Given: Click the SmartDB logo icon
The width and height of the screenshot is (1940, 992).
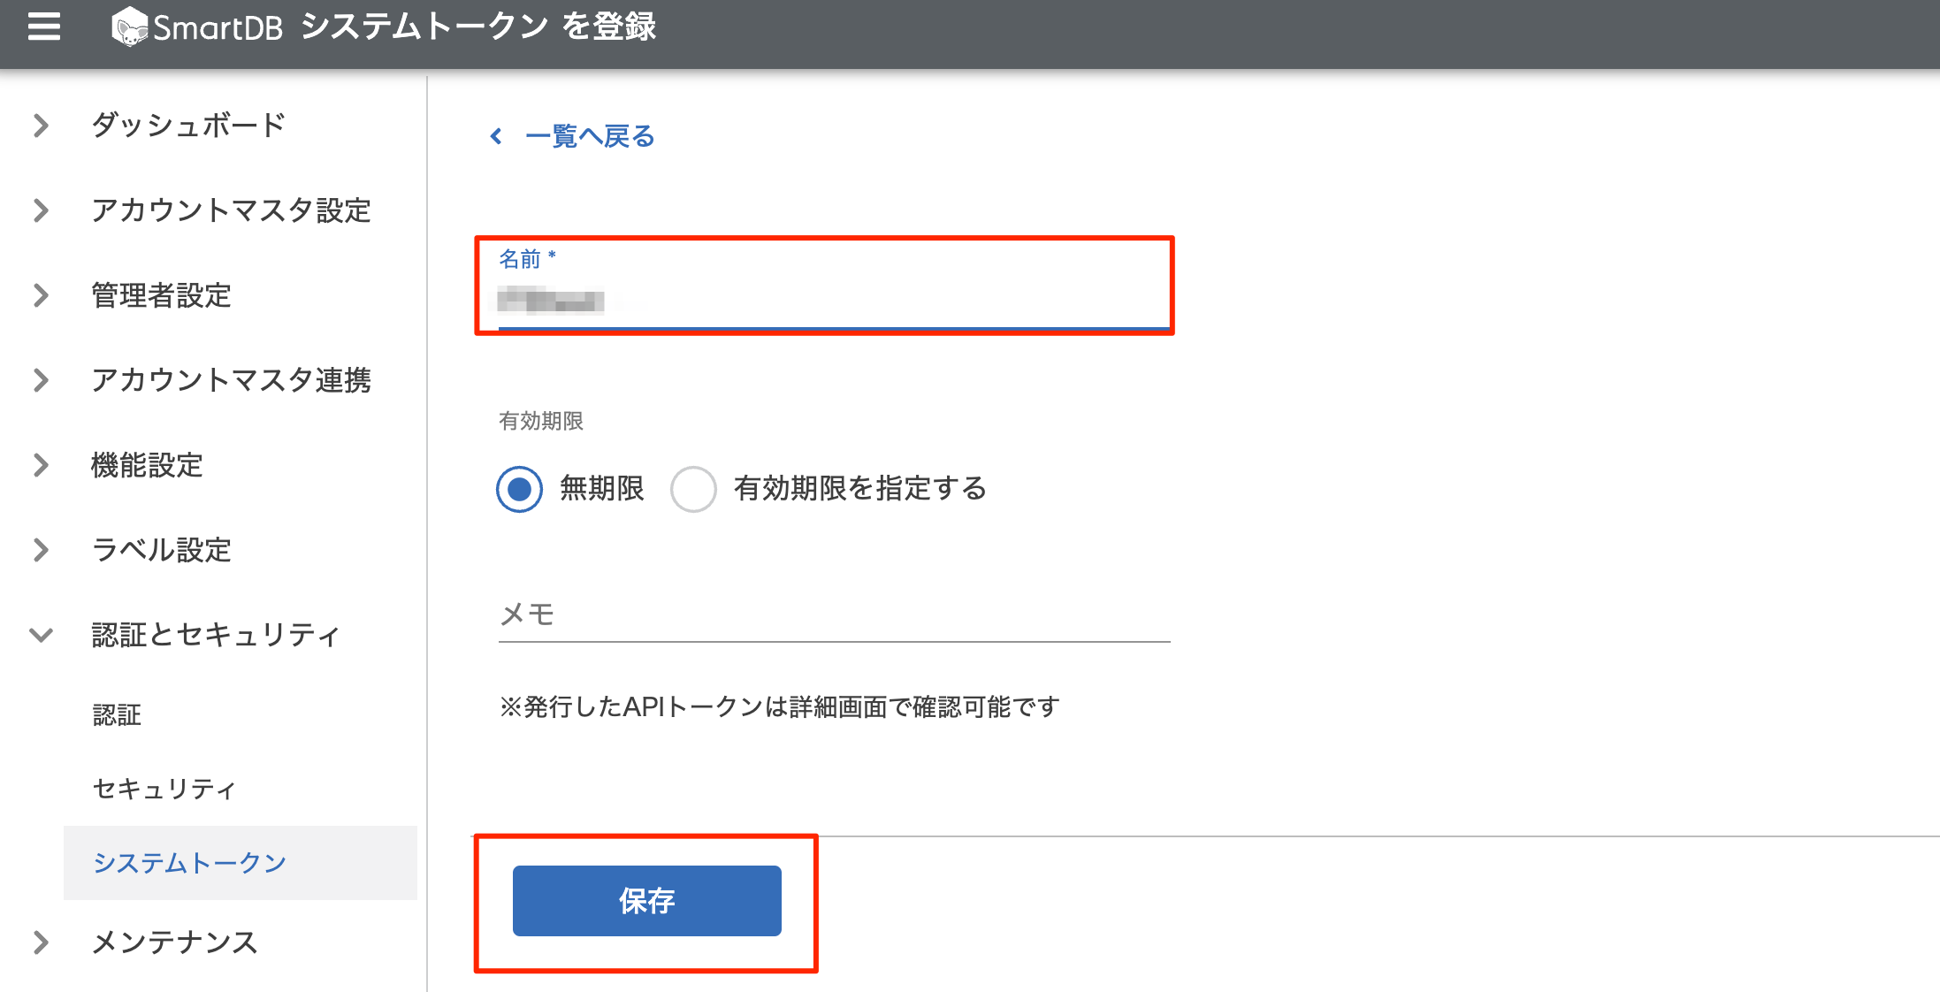Looking at the screenshot, I should [x=129, y=27].
